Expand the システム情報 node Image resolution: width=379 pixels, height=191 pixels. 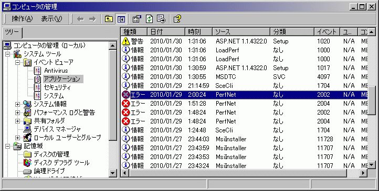pos(17,104)
